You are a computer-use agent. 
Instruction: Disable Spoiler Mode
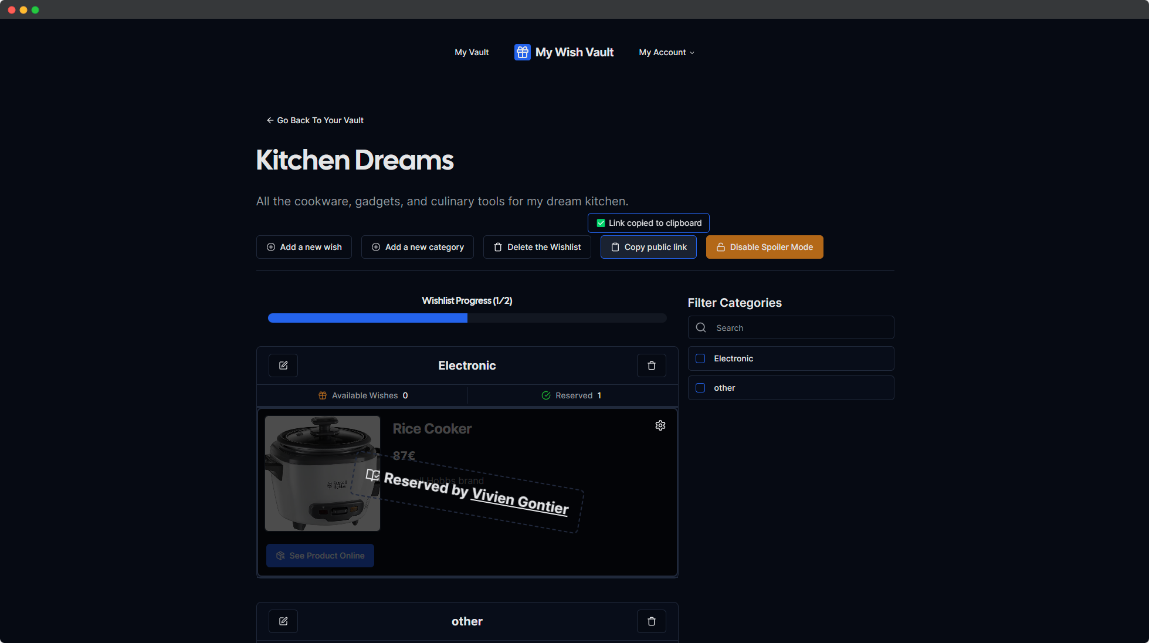(764, 247)
